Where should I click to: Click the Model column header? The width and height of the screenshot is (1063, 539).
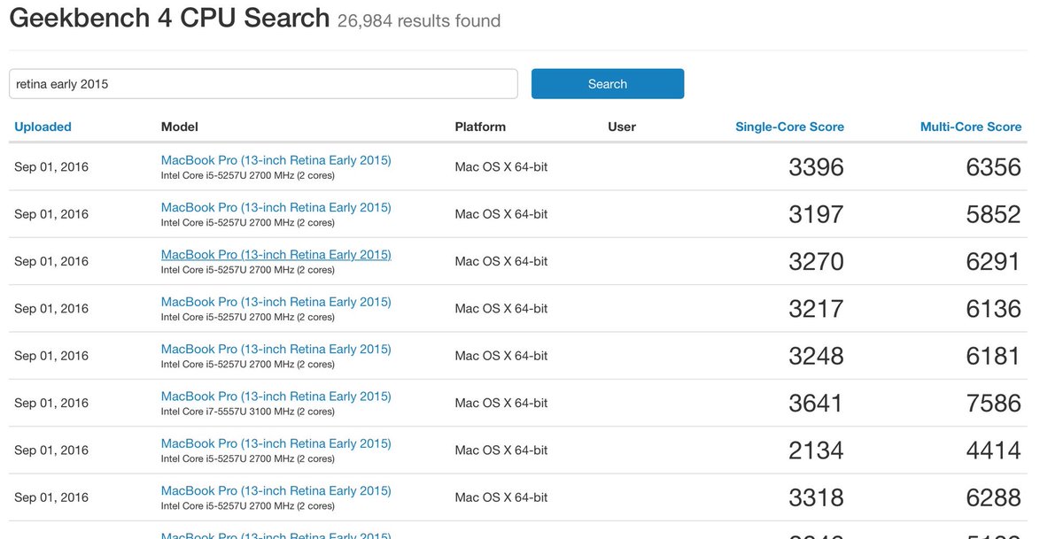pyautogui.click(x=180, y=127)
